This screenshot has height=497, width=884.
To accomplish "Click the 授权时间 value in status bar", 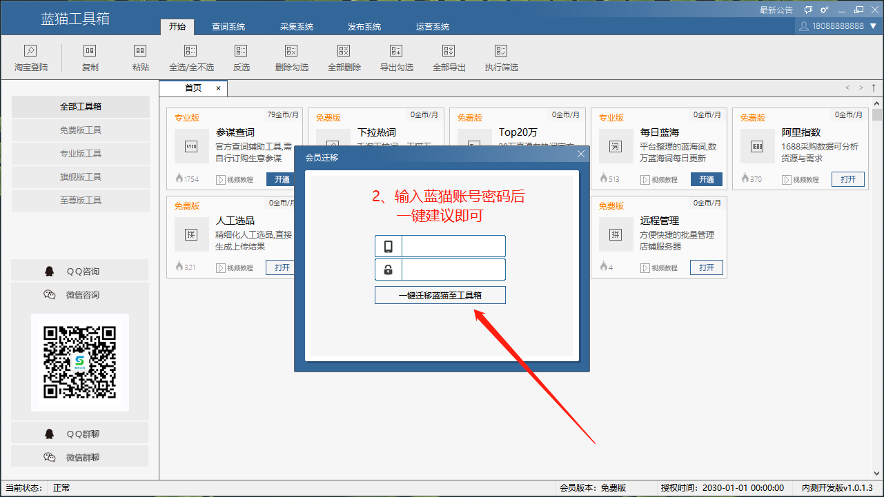I will click(743, 488).
